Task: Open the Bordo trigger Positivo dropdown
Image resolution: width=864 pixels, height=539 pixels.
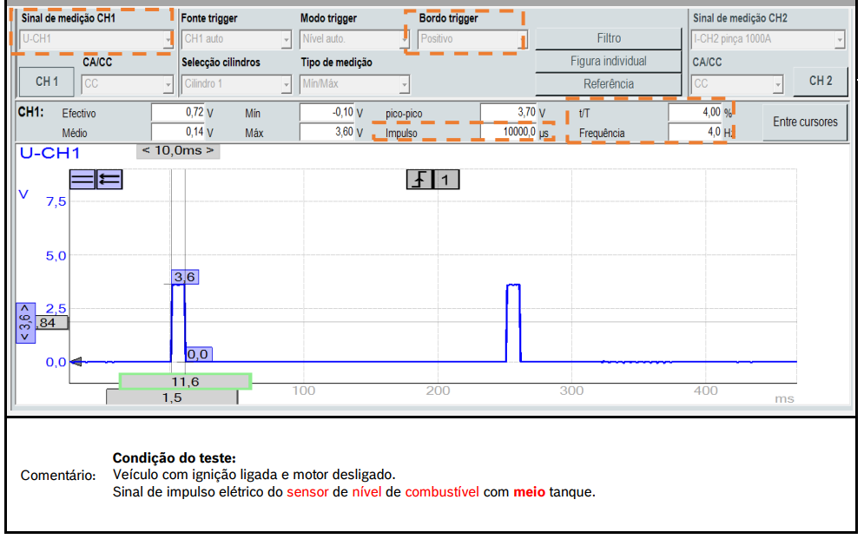Action: 472,39
